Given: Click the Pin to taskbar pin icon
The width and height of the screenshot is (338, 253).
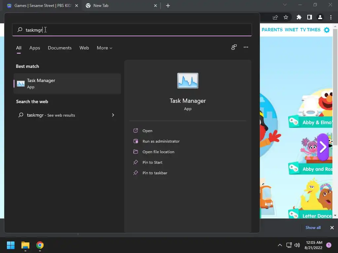Looking at the screenshot, I should 136,173.
